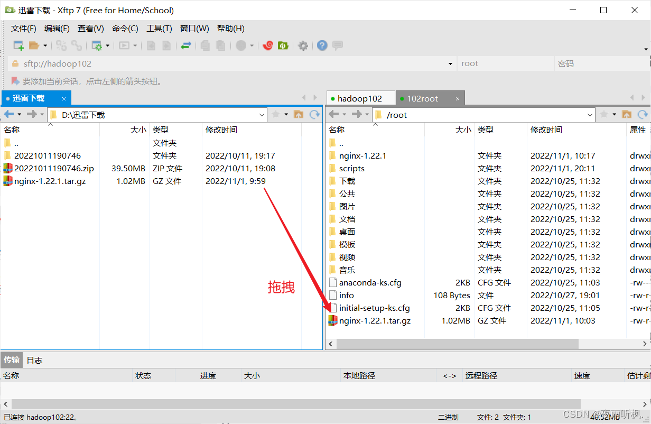Sort remote files by 属性 column
Image resolution: width=651 pixels, height=424 pixels.
638,130
